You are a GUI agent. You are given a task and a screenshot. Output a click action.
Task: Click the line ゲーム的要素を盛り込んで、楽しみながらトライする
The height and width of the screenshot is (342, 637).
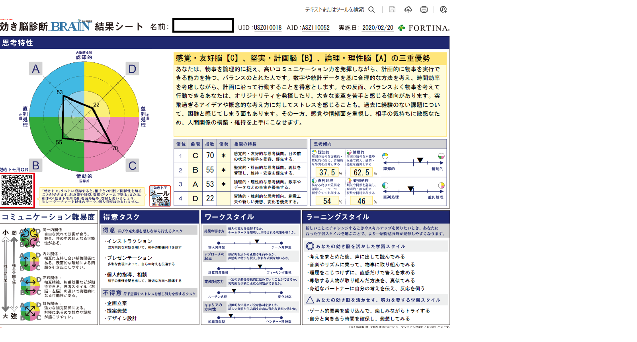point(369,311)
